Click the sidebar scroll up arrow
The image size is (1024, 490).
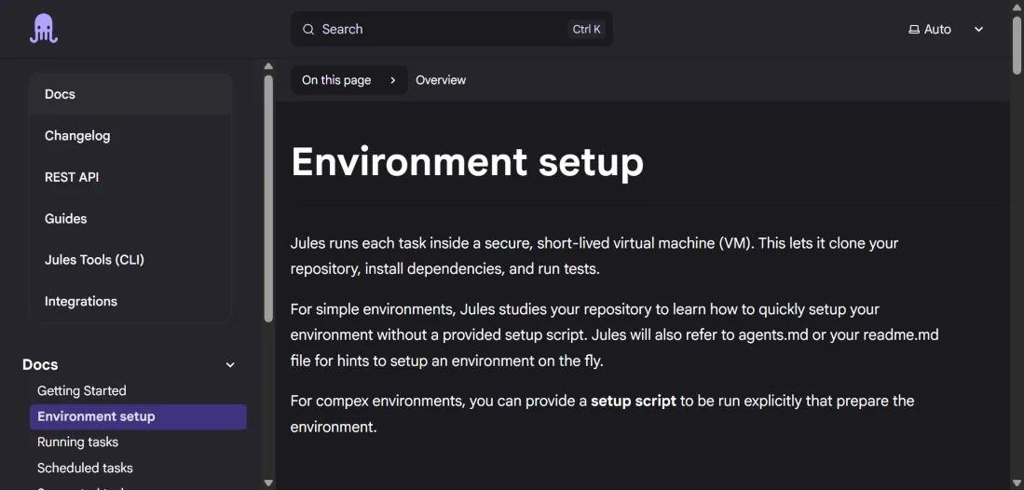coord(268,65)
